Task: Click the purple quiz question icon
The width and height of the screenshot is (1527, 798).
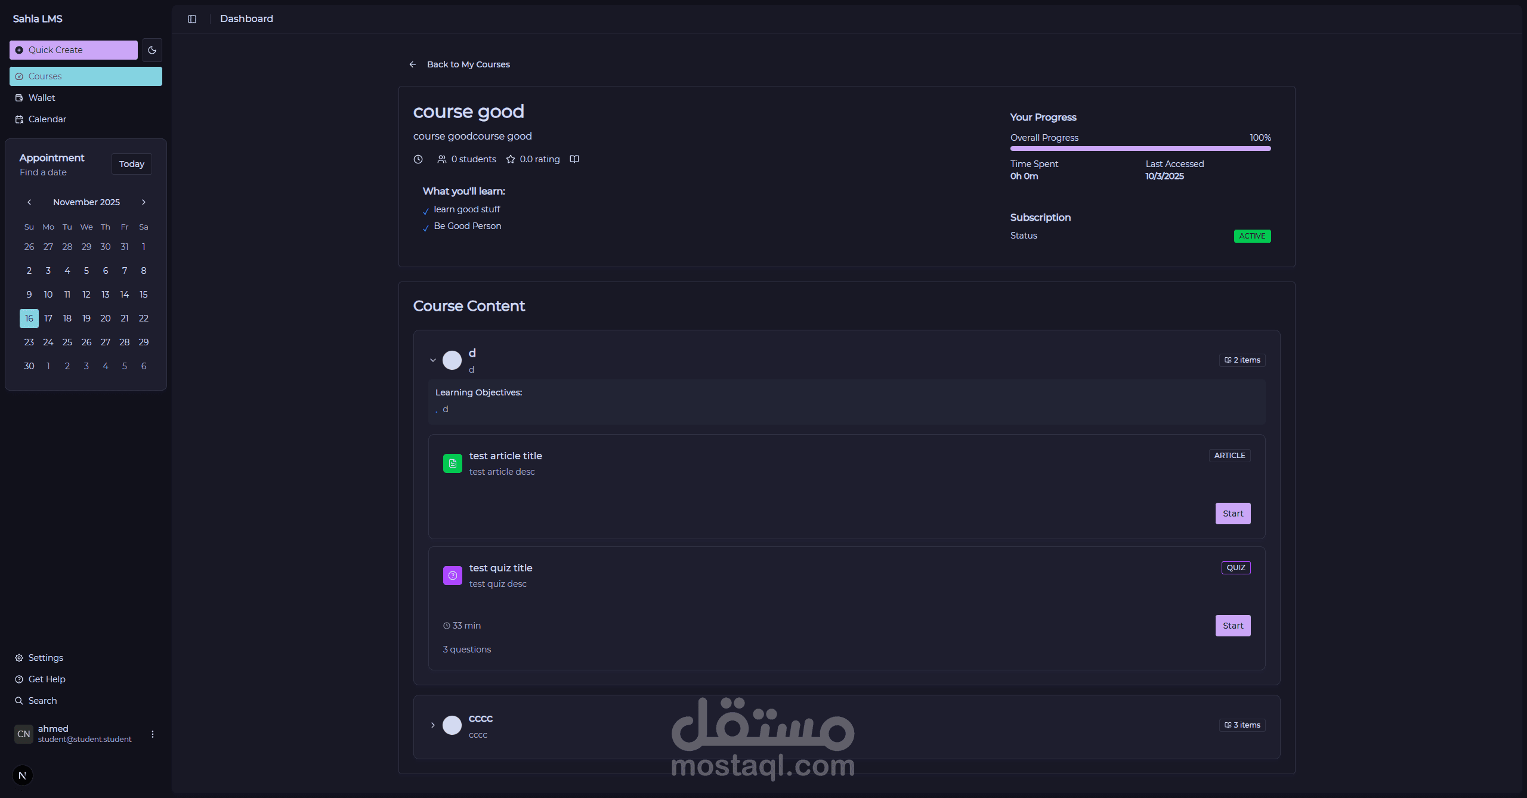Action: coord(453,576)
